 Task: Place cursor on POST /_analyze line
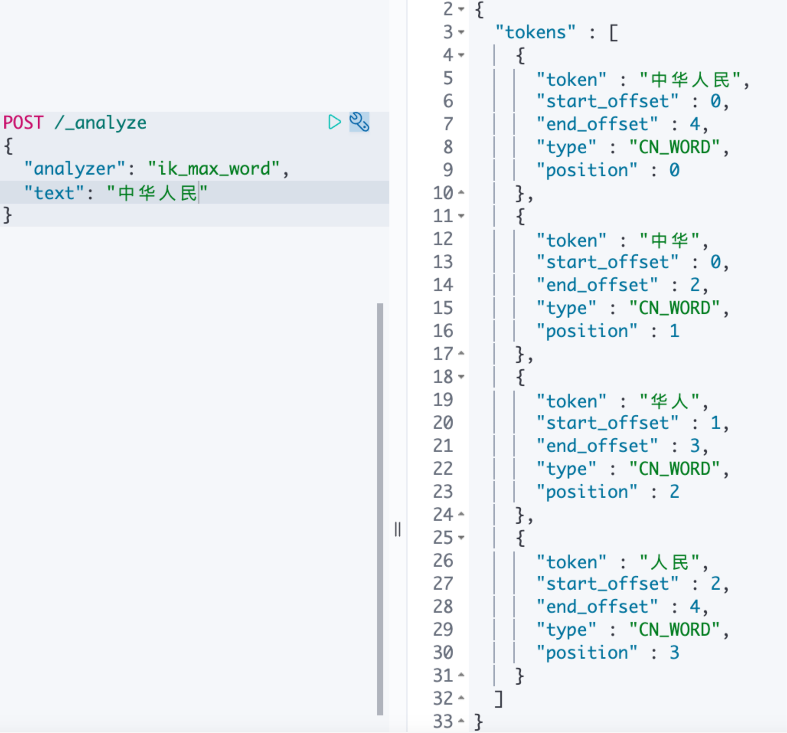click(75, 123)
